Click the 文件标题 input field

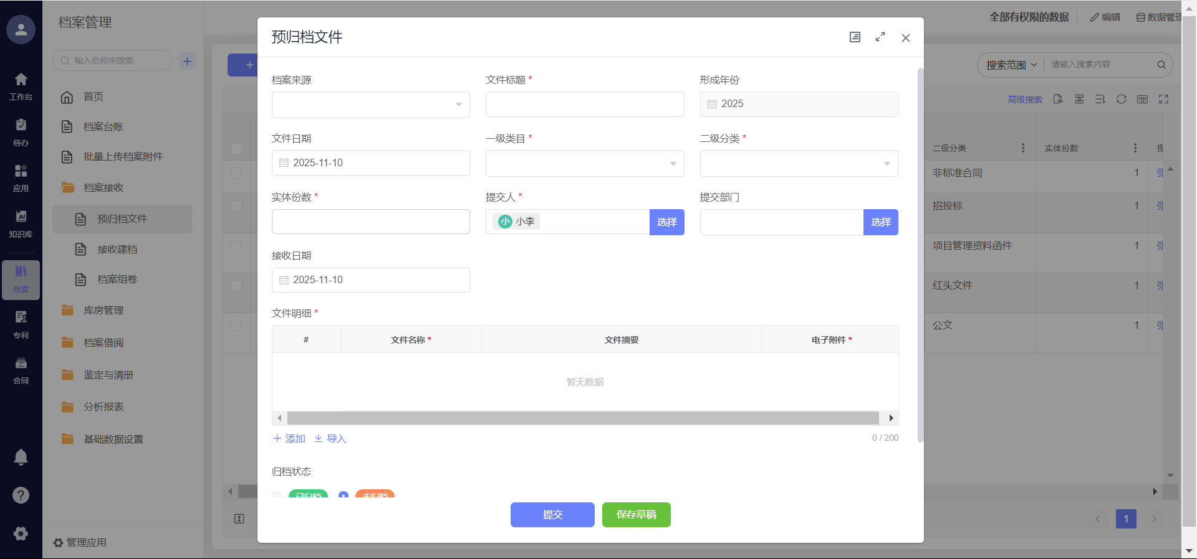(584, 105)
